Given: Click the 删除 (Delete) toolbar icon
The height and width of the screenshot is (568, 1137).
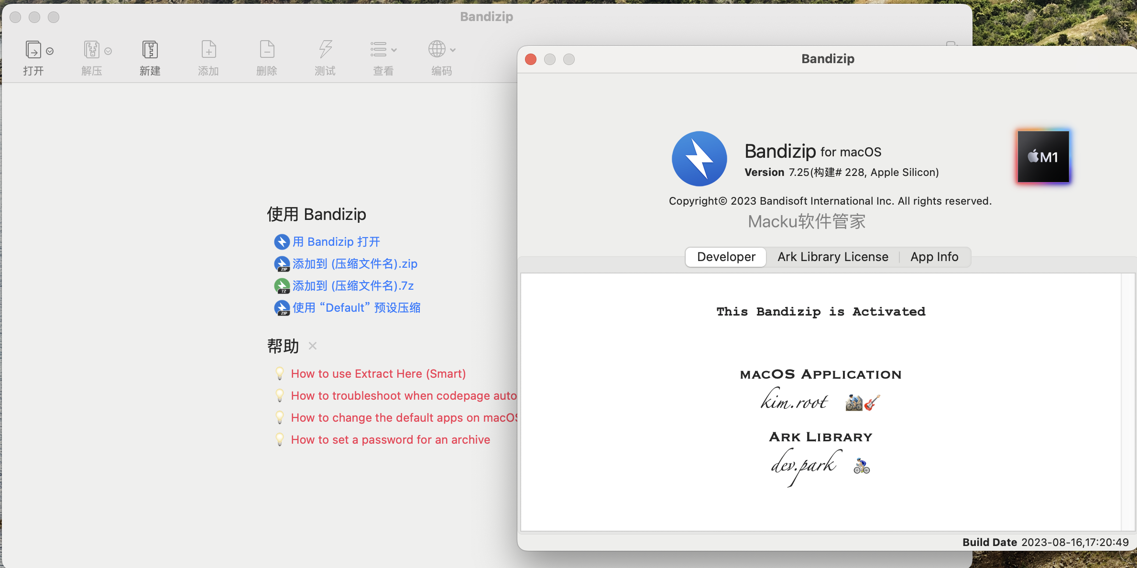Looking at the screenshot, I should (x=267, y=50).
